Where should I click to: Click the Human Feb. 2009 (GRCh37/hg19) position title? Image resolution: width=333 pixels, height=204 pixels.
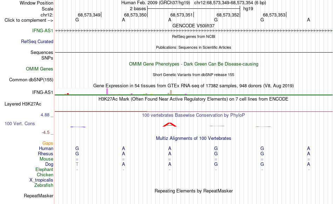tap(155, 3)
